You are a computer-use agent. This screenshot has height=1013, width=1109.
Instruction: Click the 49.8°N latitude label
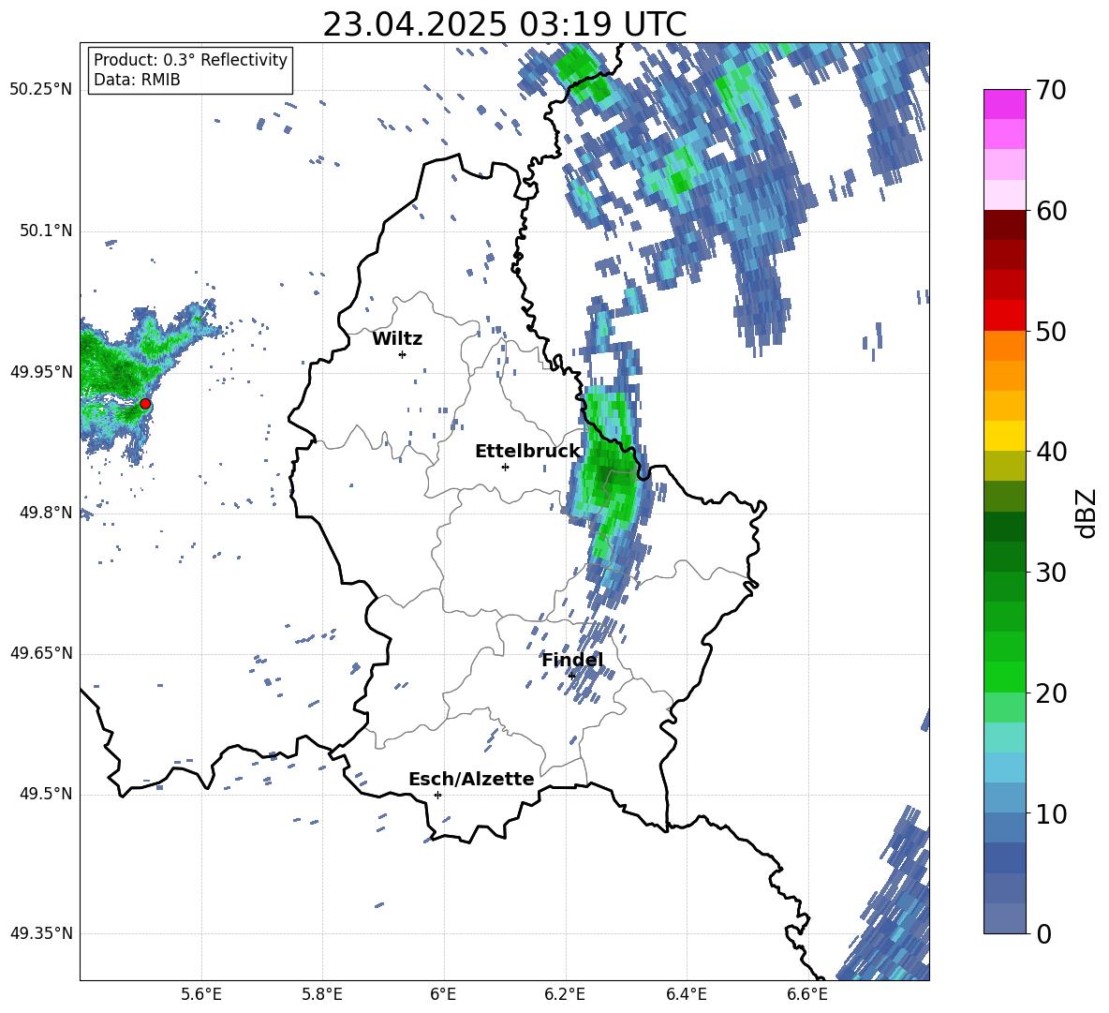pos(45,513)
